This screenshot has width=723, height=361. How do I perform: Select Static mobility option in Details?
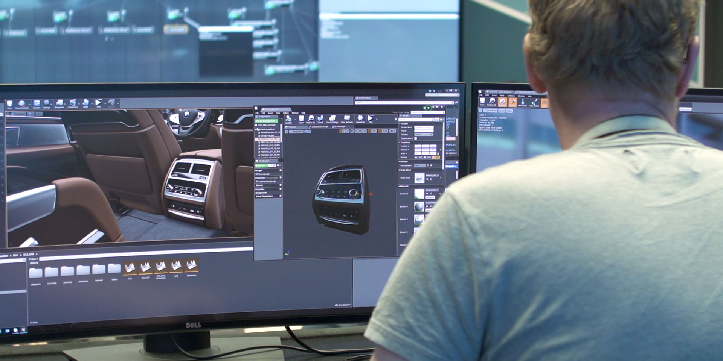[x=418, y=157]
